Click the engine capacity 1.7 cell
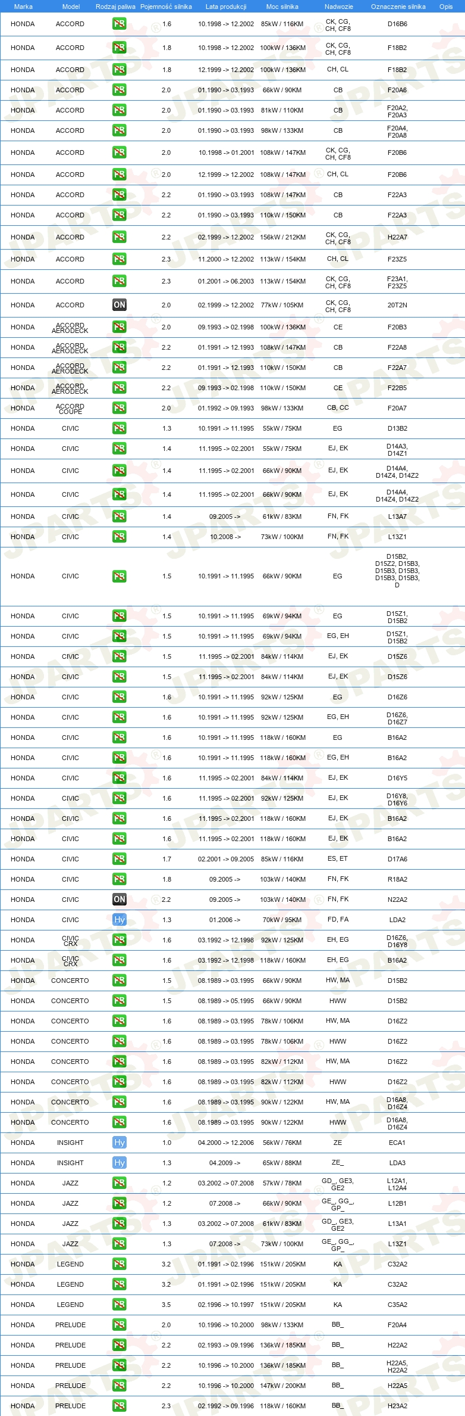This screenshot has width=465, height=1416. coord(166,859)
